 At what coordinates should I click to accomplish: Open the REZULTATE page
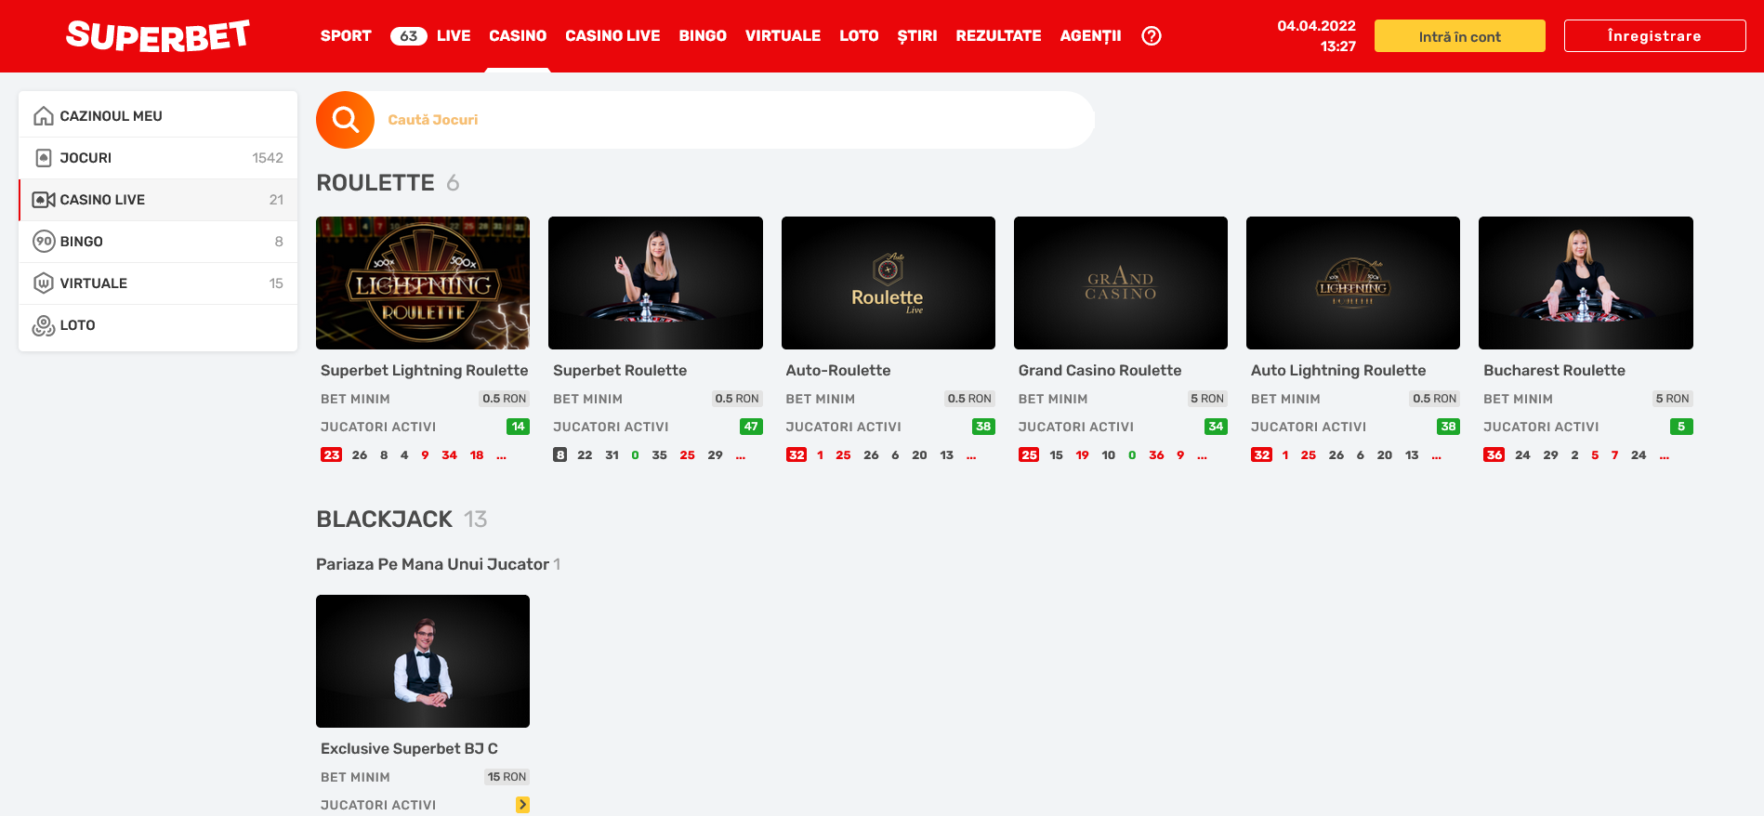coord(998,36)
